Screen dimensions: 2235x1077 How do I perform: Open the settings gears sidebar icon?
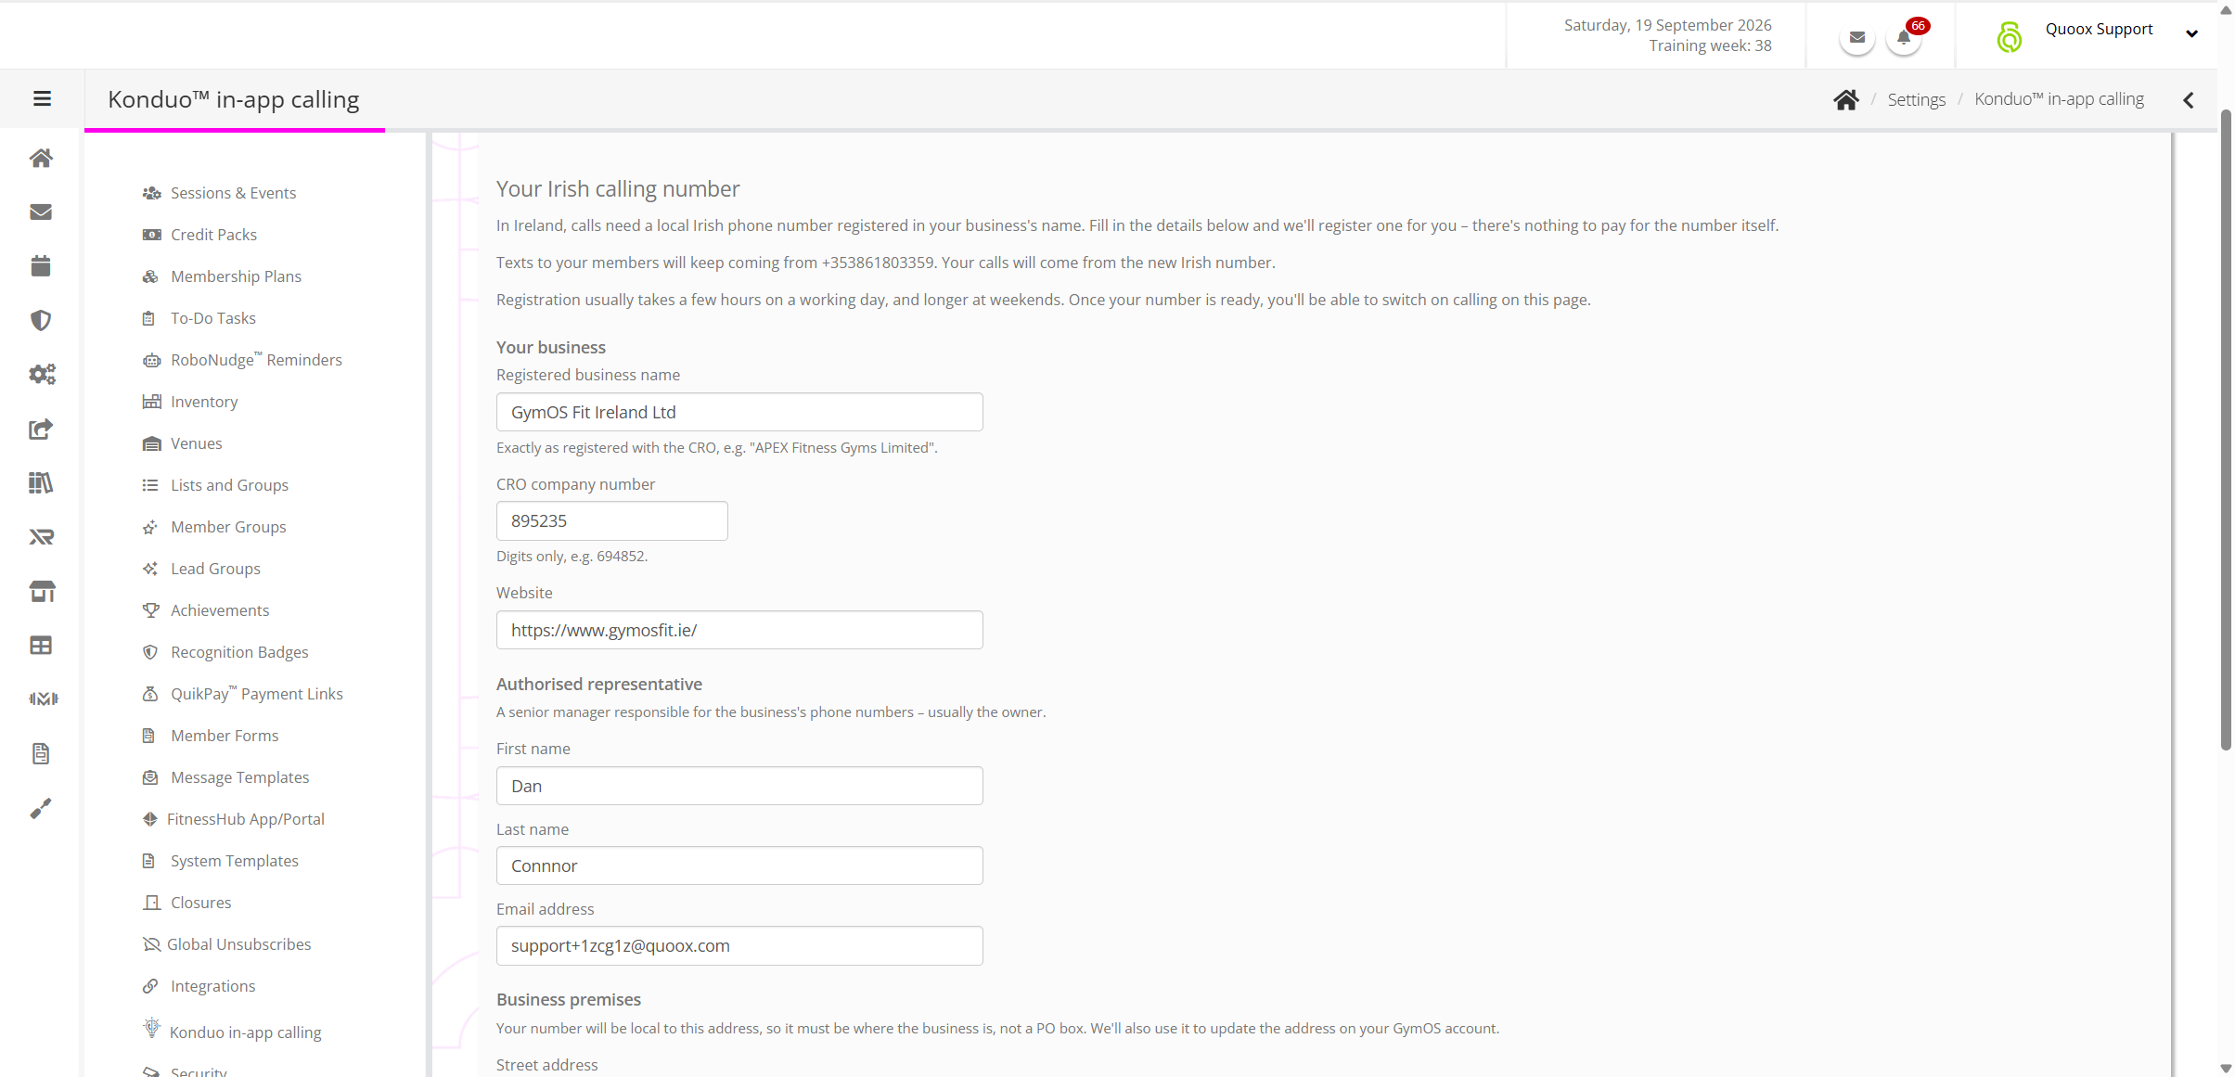[42, 374]
